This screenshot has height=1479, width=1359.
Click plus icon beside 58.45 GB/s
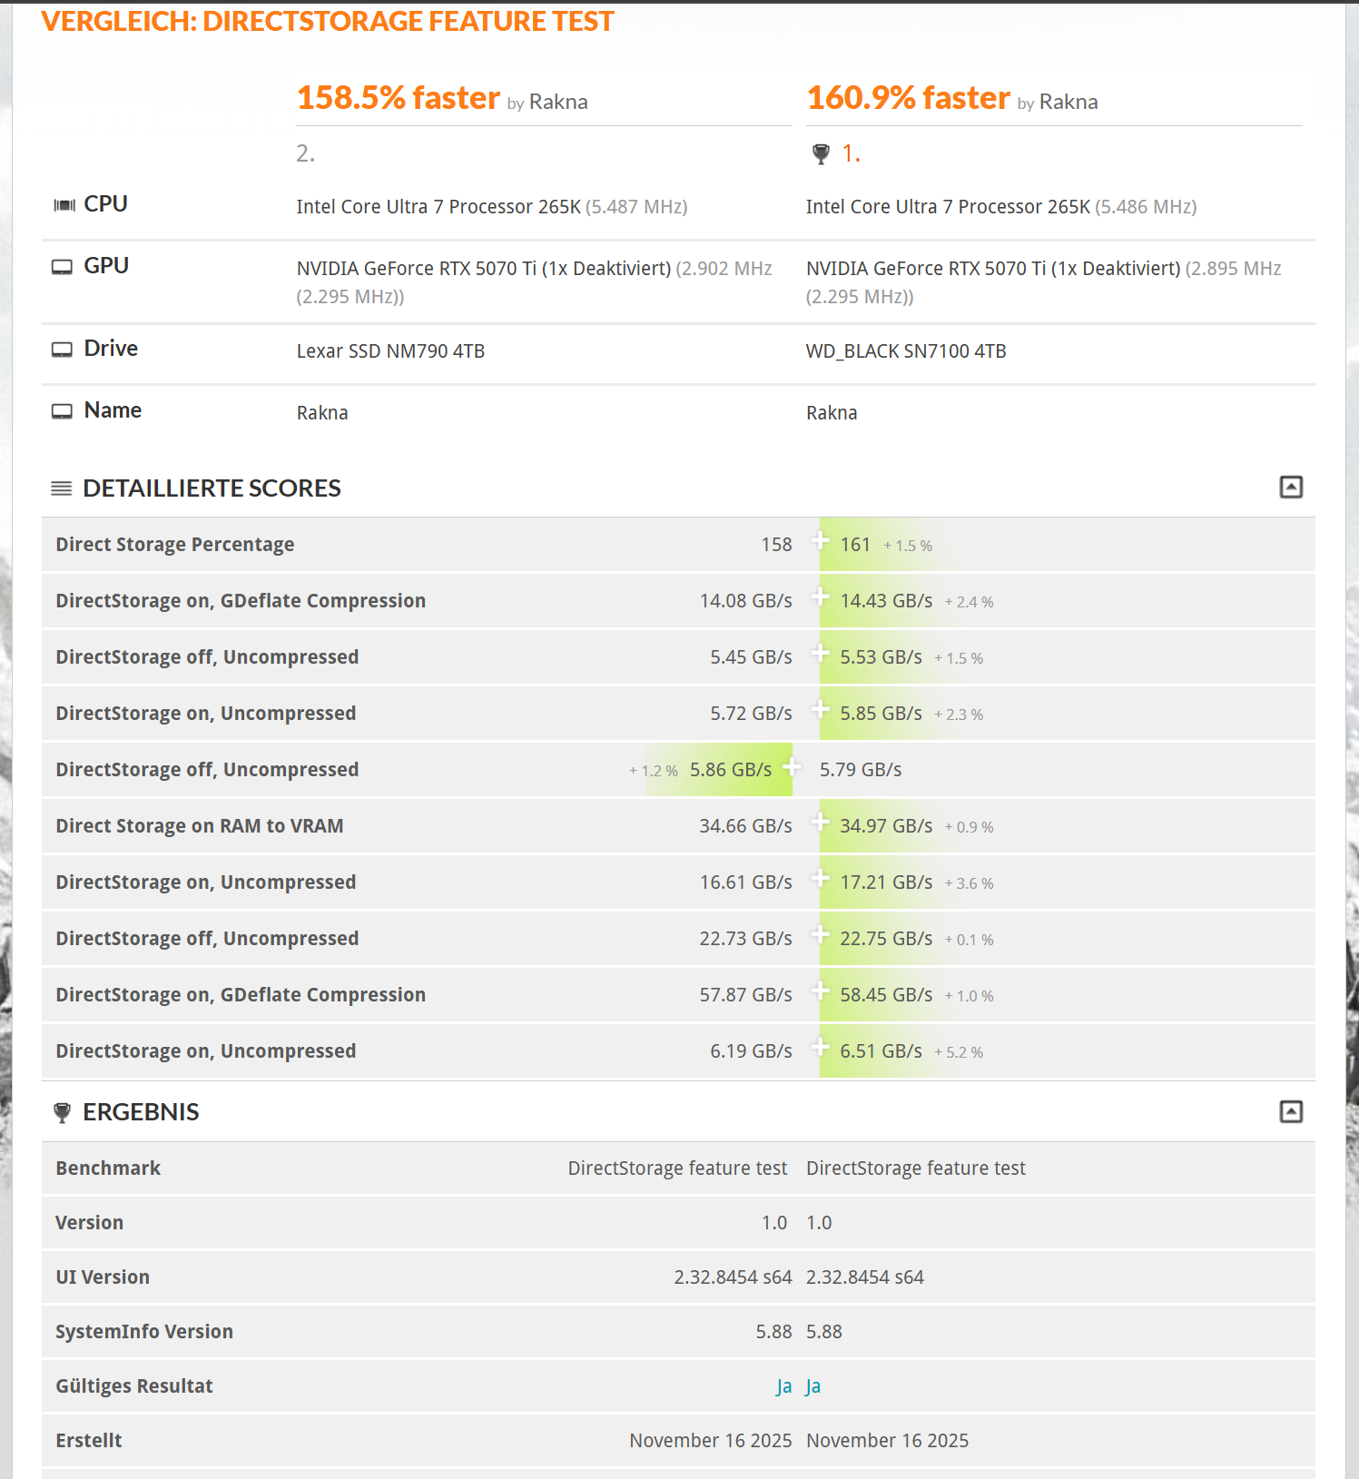820,991
